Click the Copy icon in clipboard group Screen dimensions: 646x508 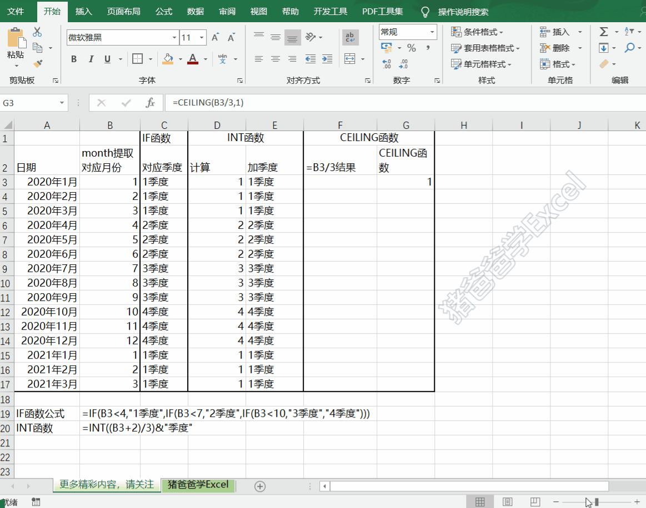coord(37,48)
